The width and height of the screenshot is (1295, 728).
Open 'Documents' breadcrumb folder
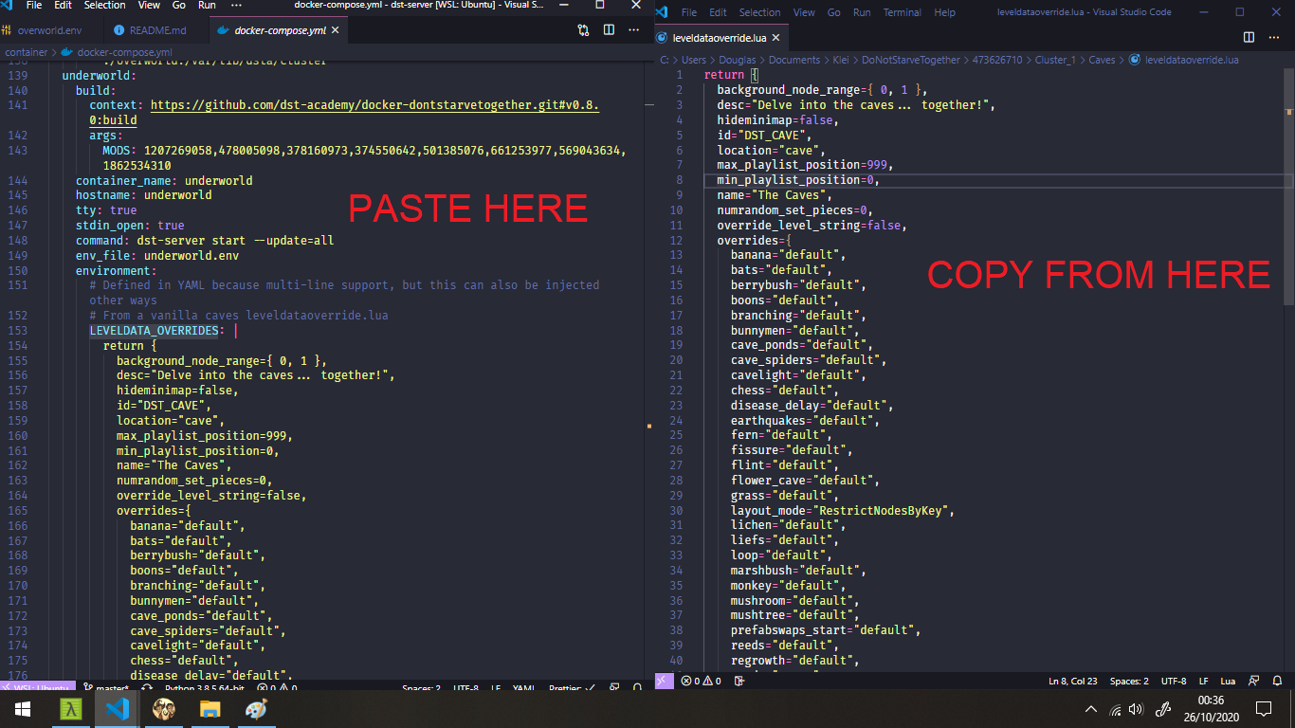(793, 60)
